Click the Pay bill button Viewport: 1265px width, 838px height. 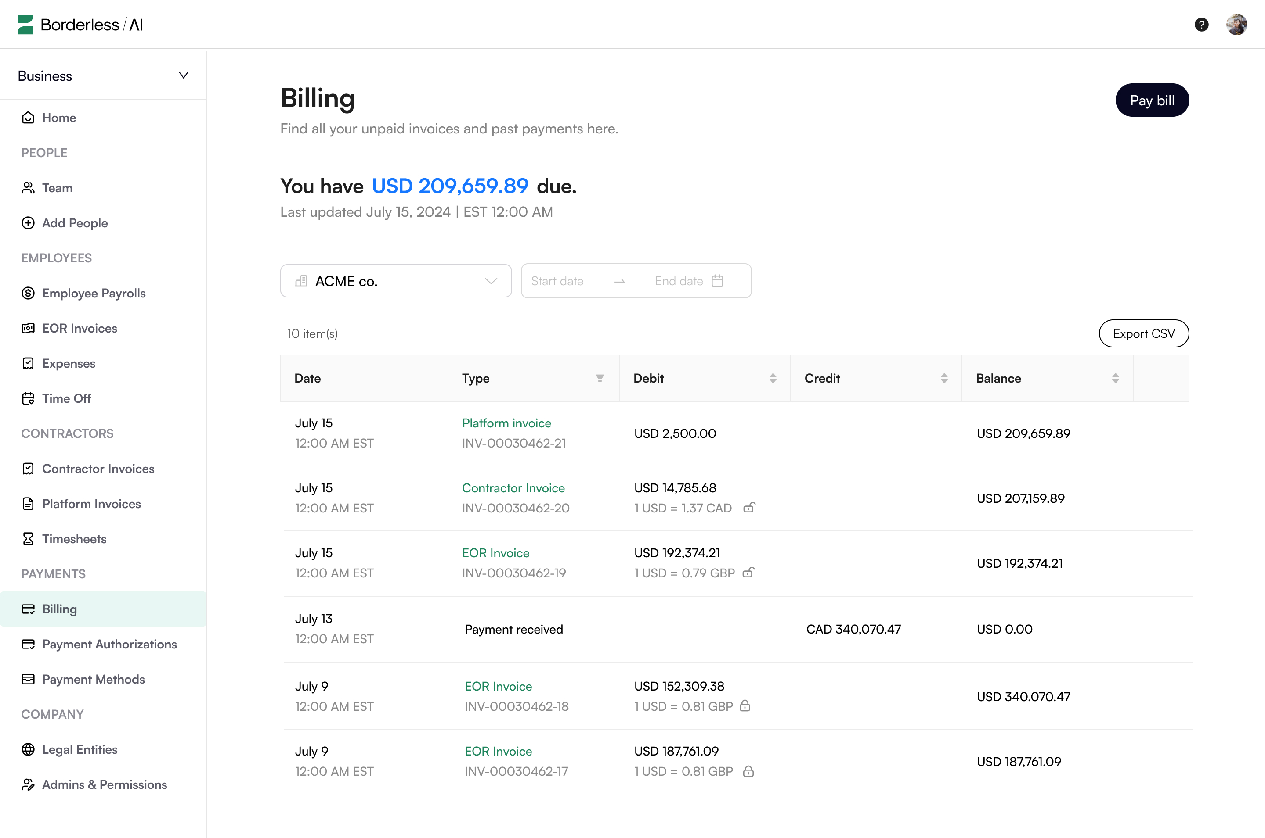(x=1152, y=100)
